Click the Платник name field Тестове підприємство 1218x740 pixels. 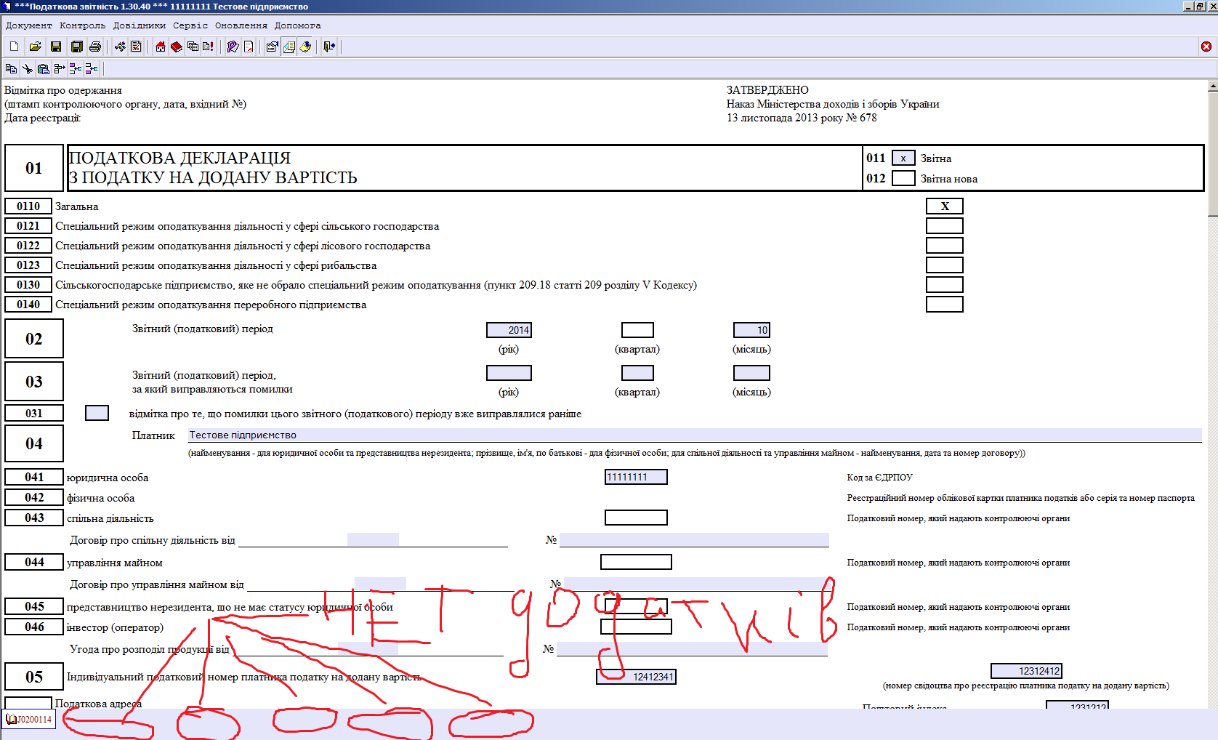tap(695, 435)
